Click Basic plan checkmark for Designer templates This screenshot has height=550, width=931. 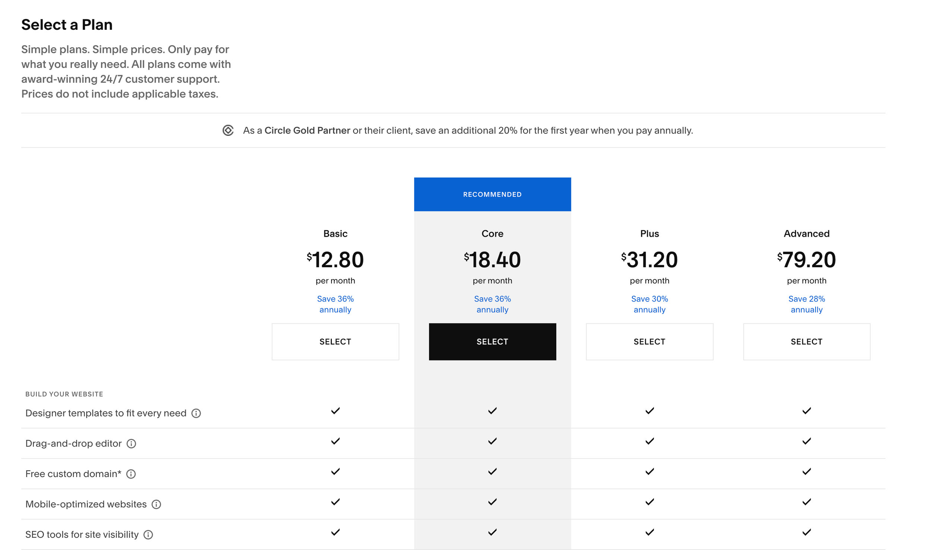[x=335, y=411]
